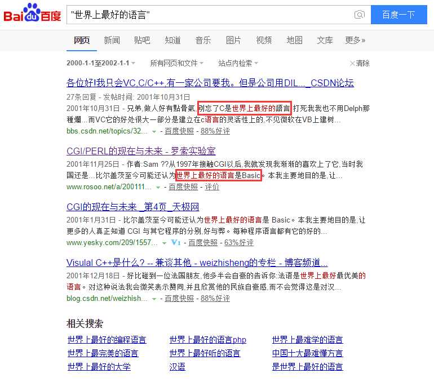Open the 2000-1-1至2002-1-1 date filter dropdown
The image size is (434, 382).
tap(101, 63)
